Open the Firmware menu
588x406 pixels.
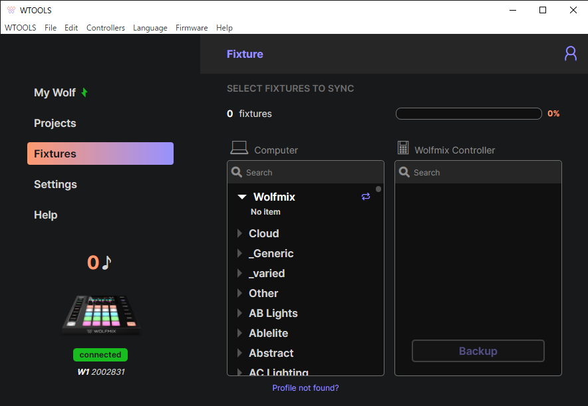pyautogui.click(x=192, y=28)
